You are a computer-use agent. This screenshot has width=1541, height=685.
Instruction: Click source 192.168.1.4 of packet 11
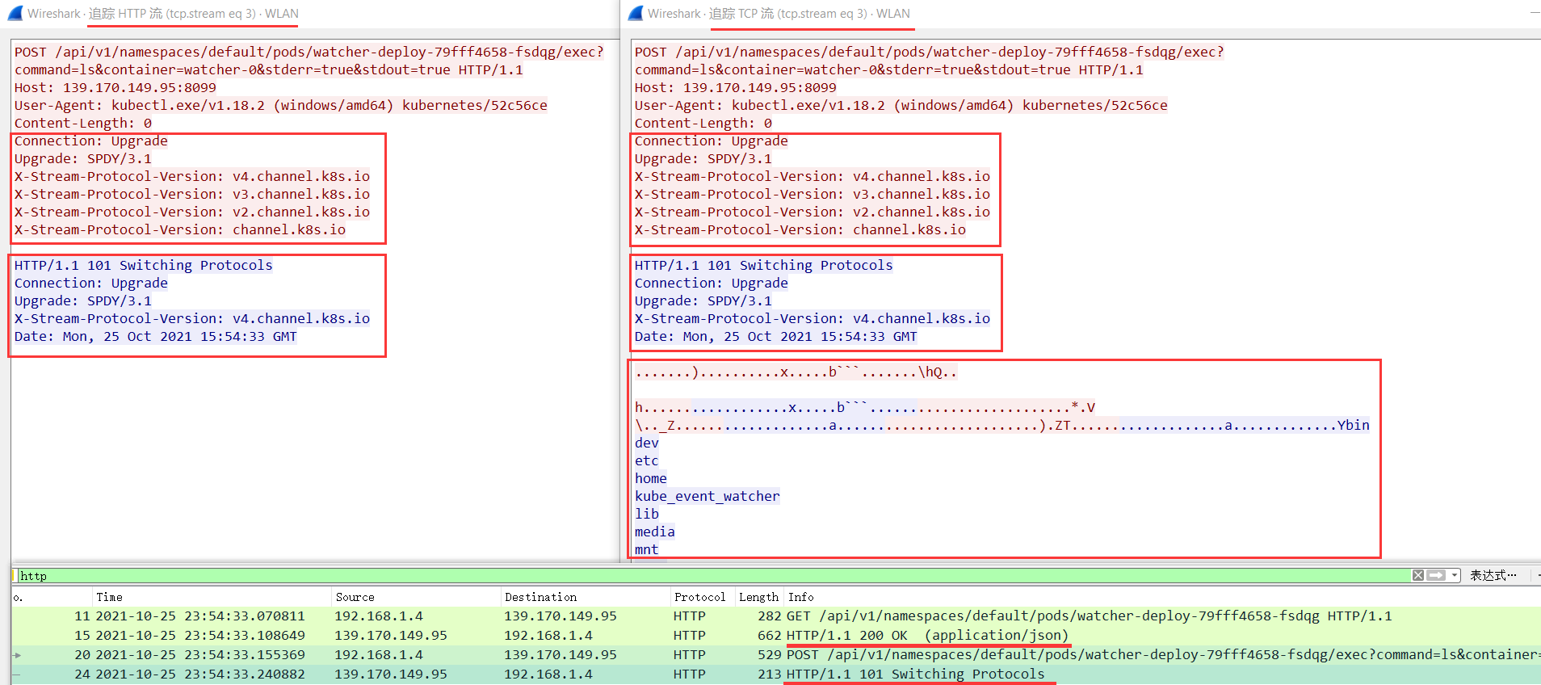[x=378, y=616]
